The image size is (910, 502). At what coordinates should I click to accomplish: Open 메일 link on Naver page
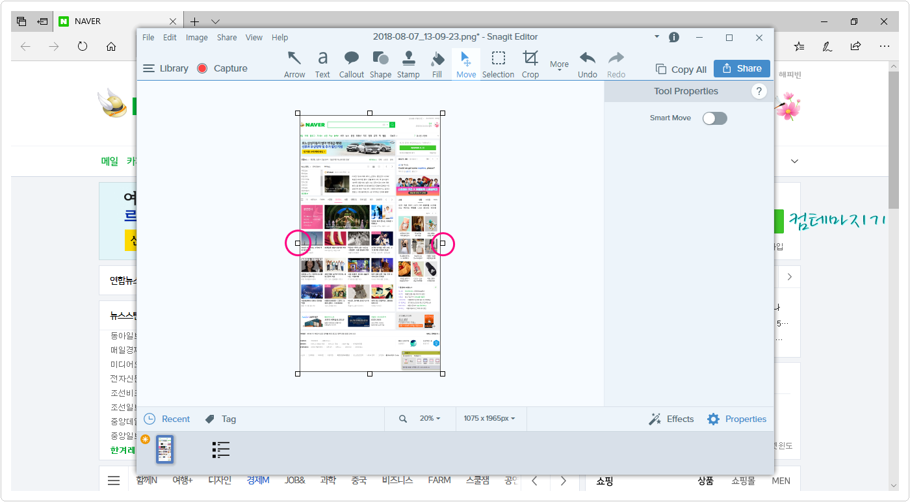(x=110, y=161)
